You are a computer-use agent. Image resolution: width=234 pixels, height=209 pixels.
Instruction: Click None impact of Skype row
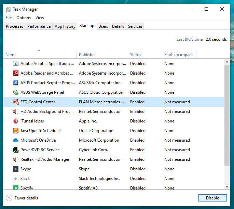(169, 169)
